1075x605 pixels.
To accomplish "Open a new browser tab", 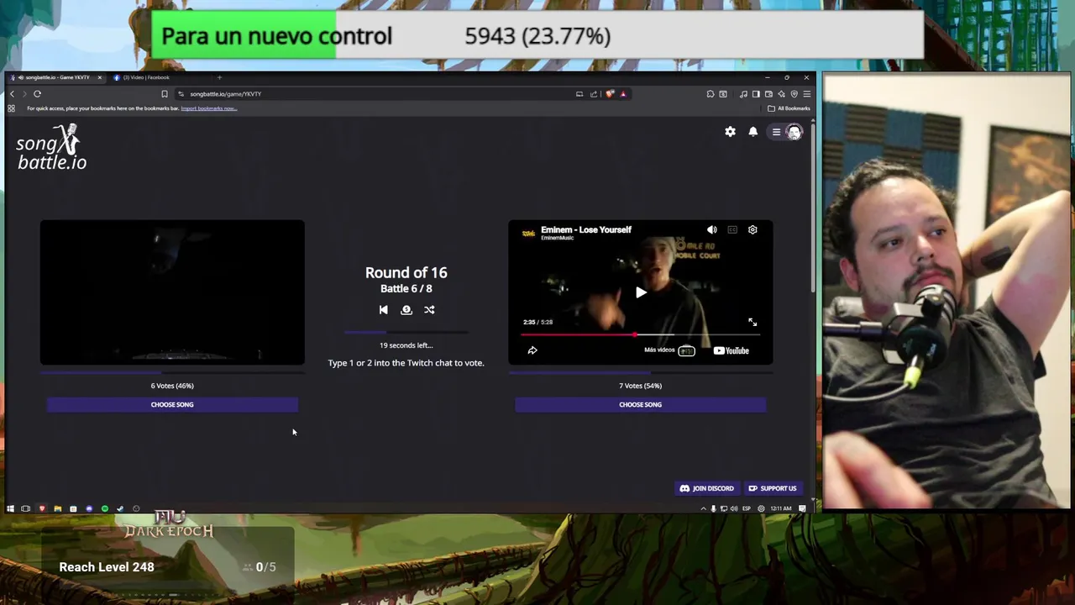I will point(219,77).
